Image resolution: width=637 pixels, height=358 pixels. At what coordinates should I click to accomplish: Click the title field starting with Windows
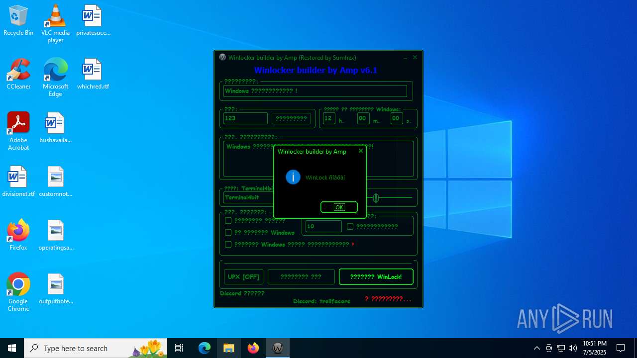pos(315,91)
